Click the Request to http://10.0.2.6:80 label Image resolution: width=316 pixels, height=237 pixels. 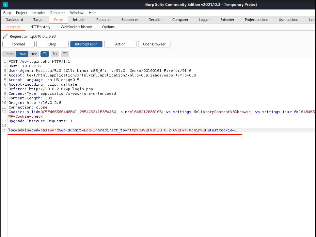tap(33, 36)
